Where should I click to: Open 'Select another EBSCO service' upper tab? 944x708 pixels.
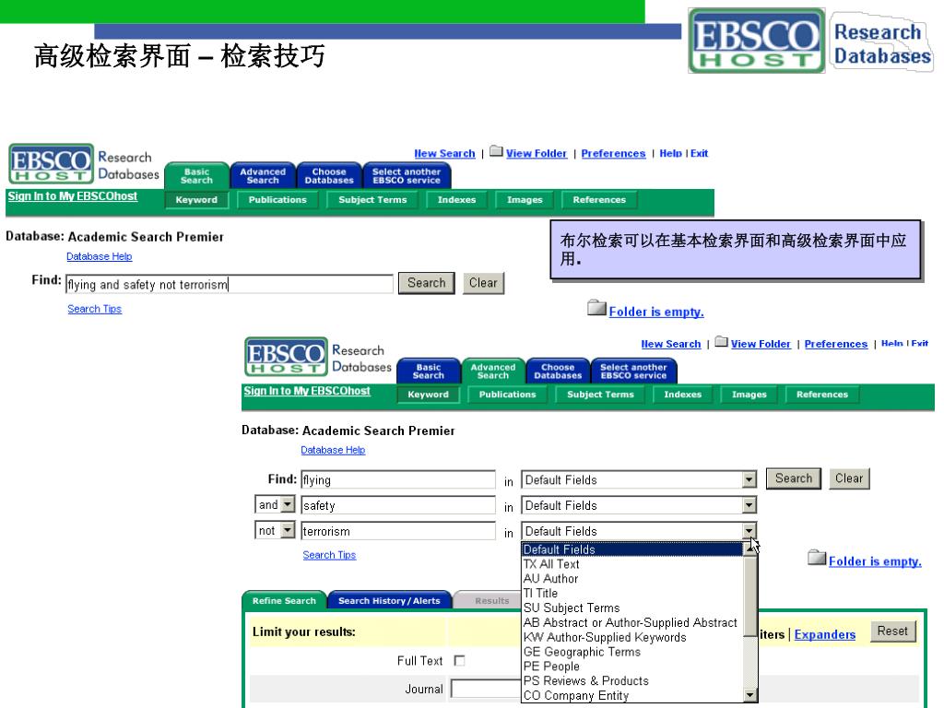(x=407, y=175)
